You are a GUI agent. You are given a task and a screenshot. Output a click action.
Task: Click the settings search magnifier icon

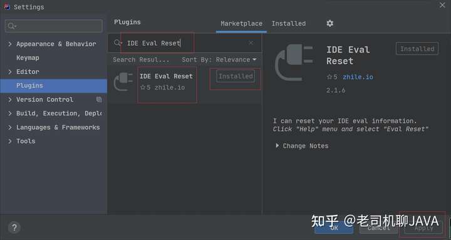11,26
